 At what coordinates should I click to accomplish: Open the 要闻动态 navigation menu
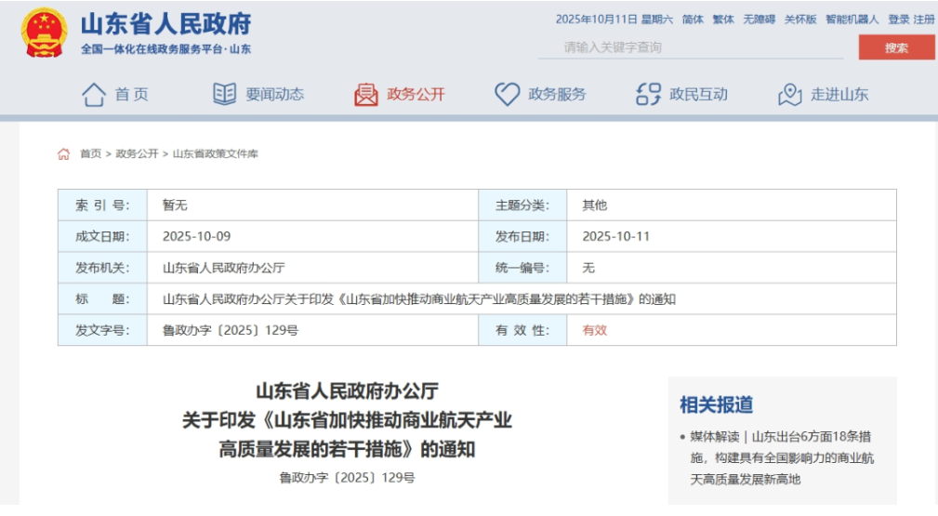coord(274,94)
